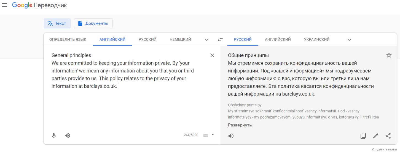400x154 pixels.
Task: Click the microphone voice input icon
Action: (x=54, y=136)
